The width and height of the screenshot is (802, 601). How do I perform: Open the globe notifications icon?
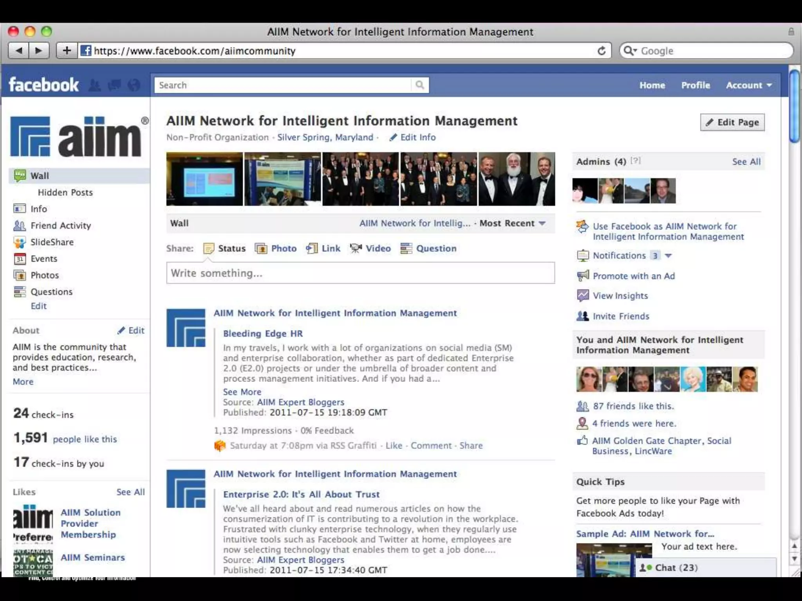pyautogui.click(x=134, y=85)
